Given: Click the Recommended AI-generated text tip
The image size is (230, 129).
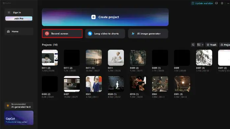Looking at the screenshot, I should [x=19, y=106].
